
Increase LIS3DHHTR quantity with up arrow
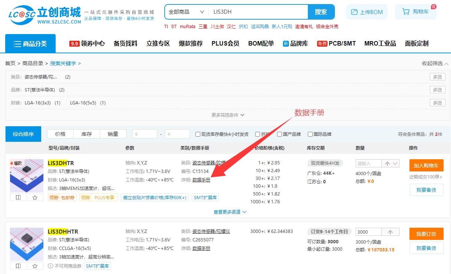tap(391, 232)
